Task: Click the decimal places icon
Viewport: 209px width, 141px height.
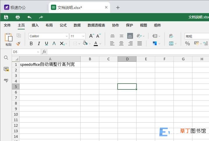Action: point(206,43)
